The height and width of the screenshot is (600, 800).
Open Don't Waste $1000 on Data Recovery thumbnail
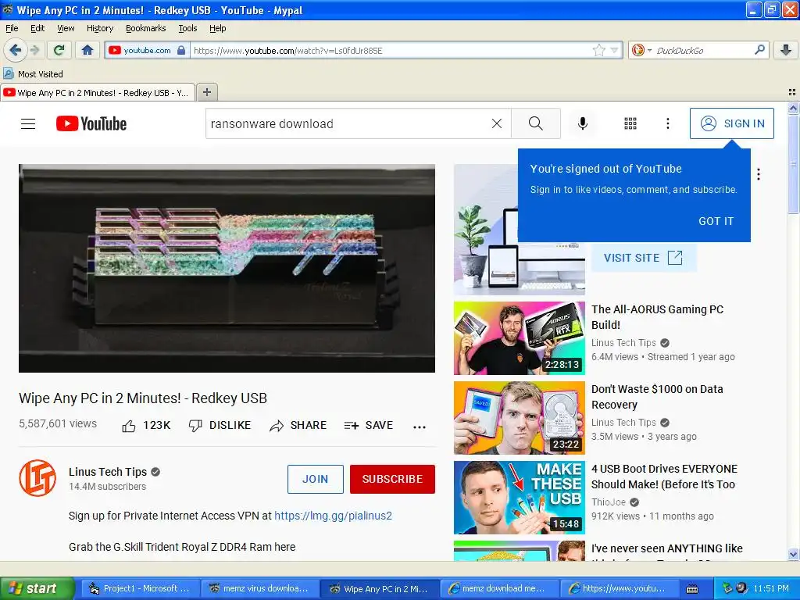520,418
